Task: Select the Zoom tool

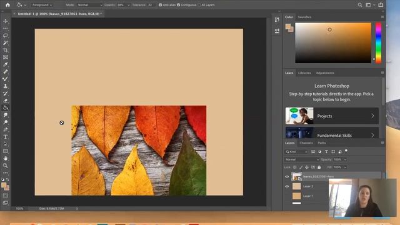Action: click(6, 166)
